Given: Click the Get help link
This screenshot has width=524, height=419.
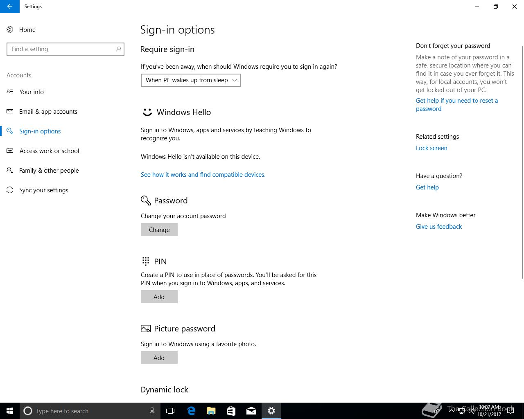Looking at the screenshot, I should coord(427,187).
